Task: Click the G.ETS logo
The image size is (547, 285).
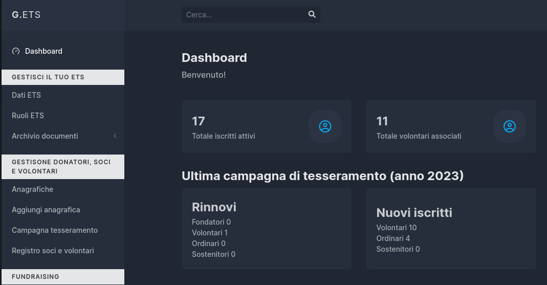Action: (x=26, y=15)
